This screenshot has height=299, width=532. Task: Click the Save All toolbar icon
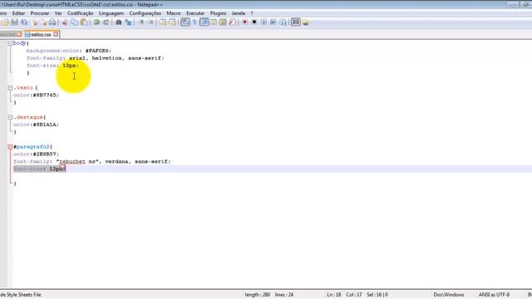pos(24,22)
